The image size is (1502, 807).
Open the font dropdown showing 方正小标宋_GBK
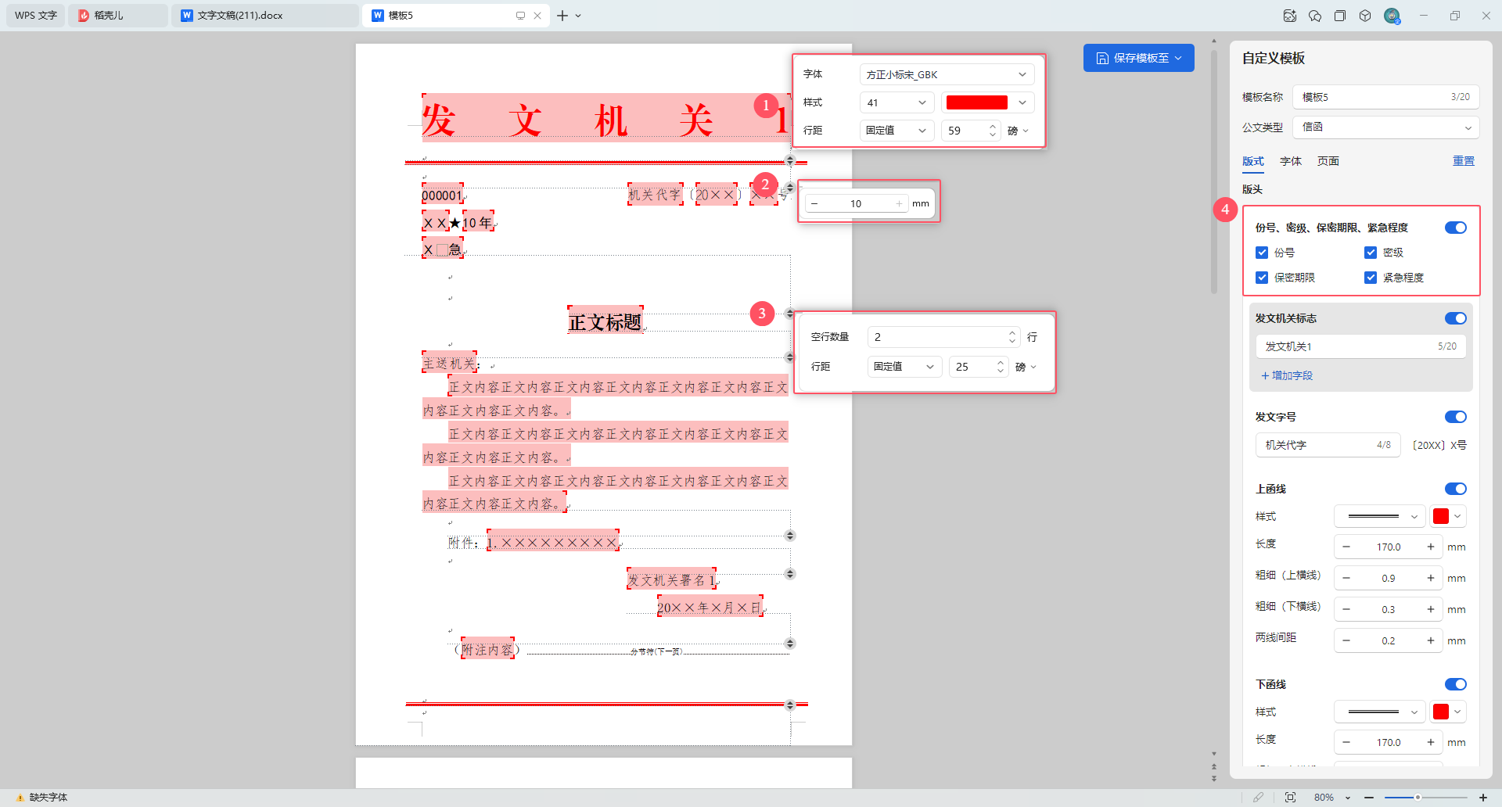click(x=946, y=74)
